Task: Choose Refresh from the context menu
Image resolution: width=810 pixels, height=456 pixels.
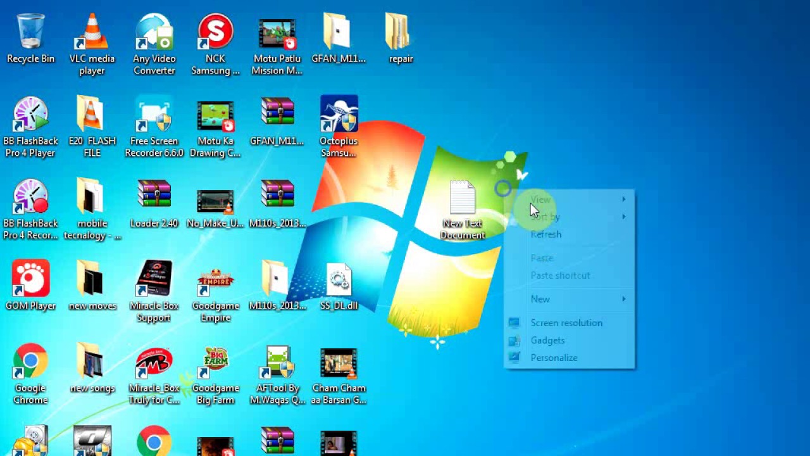Action: click(570, 234)
